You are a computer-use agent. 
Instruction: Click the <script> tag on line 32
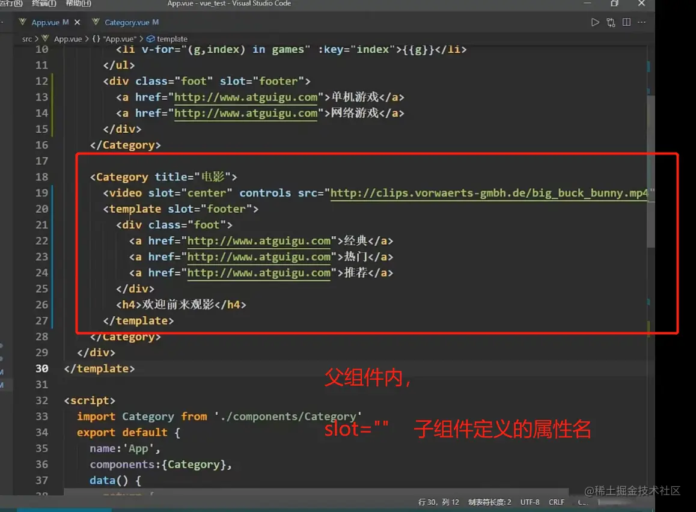point(90,401)
